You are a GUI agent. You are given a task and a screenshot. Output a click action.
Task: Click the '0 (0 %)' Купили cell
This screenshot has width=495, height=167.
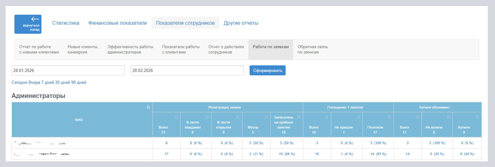tap(467, 143)
